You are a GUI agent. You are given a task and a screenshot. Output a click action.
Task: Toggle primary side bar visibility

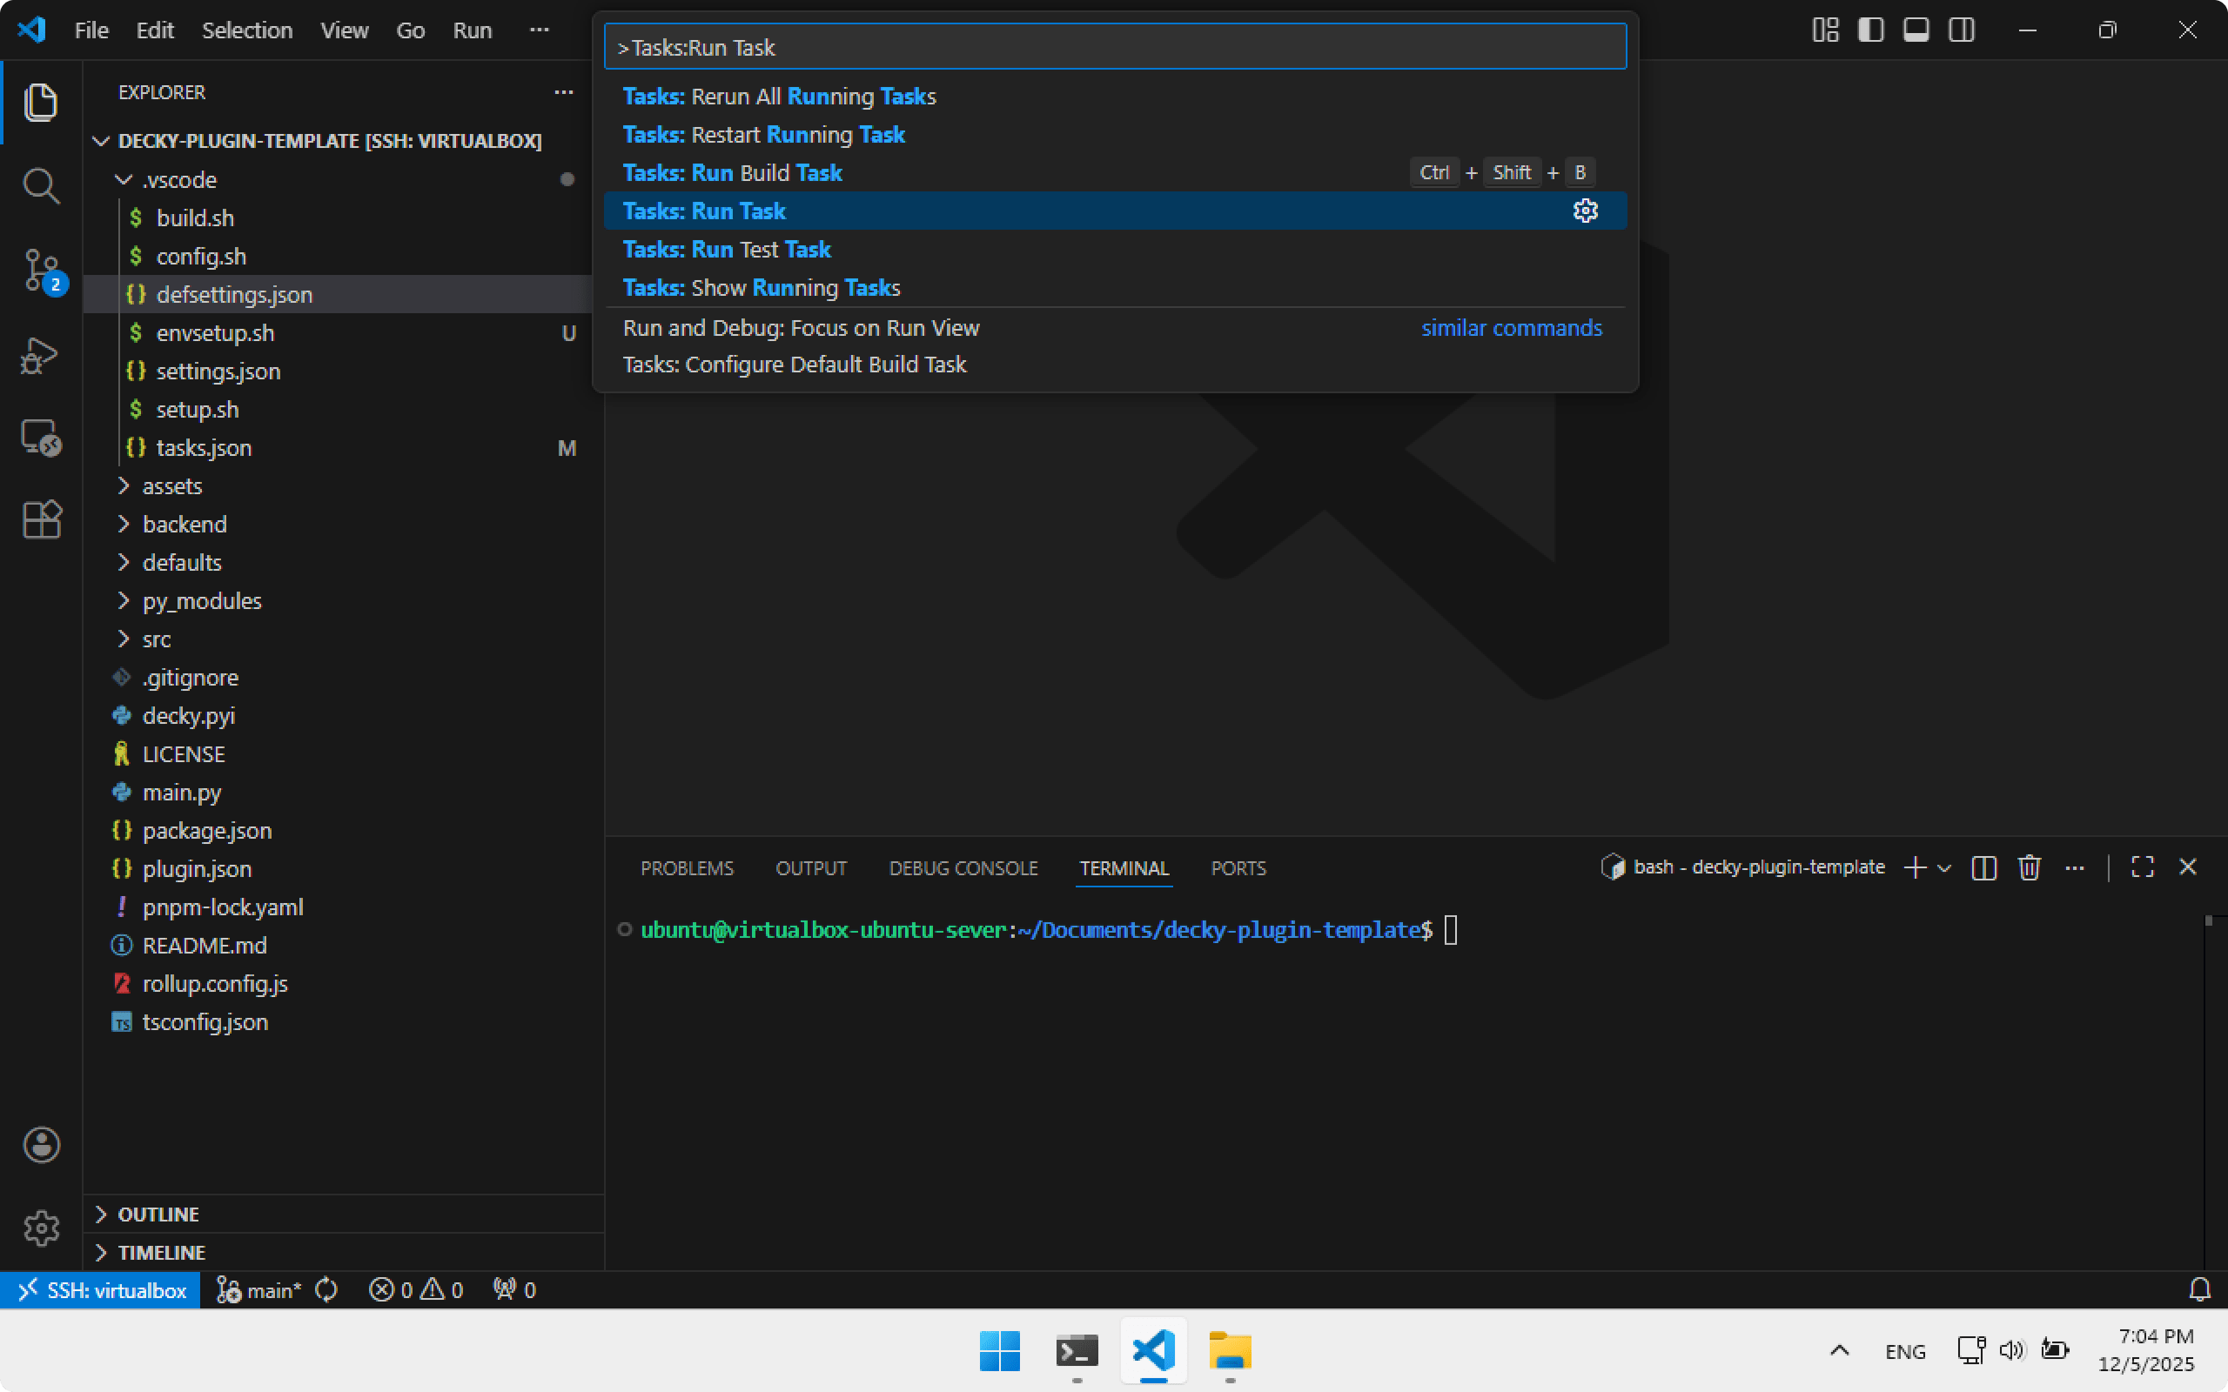[1871, 30]
